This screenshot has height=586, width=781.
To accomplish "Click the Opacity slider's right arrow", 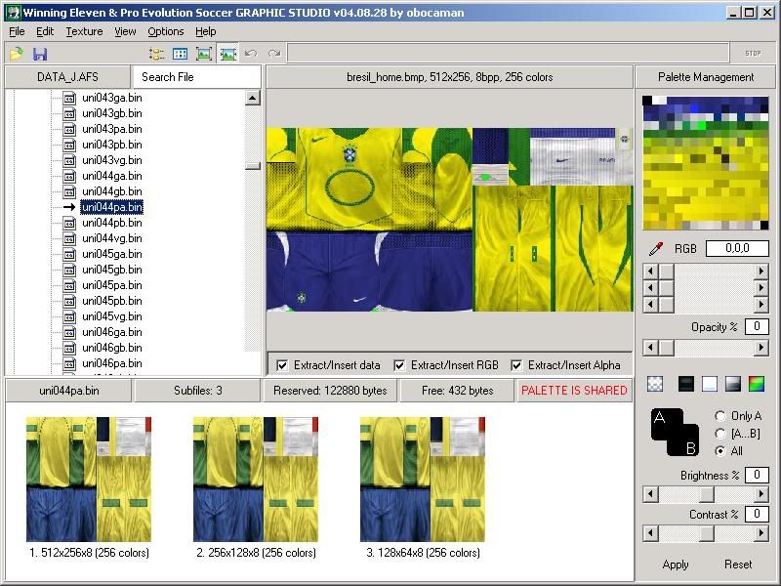I will pos(760,348).
